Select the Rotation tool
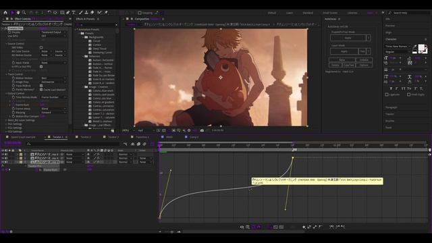432x243 pixels. tap(49, 12)
